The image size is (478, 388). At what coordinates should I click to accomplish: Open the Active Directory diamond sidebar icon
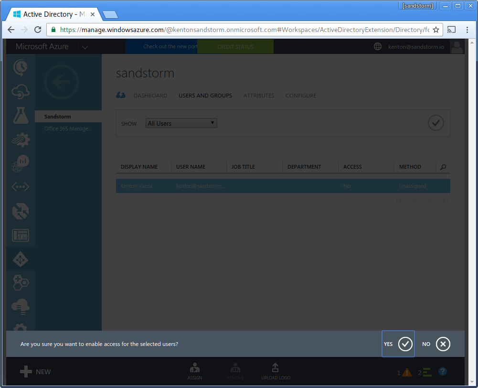(21, 259)
